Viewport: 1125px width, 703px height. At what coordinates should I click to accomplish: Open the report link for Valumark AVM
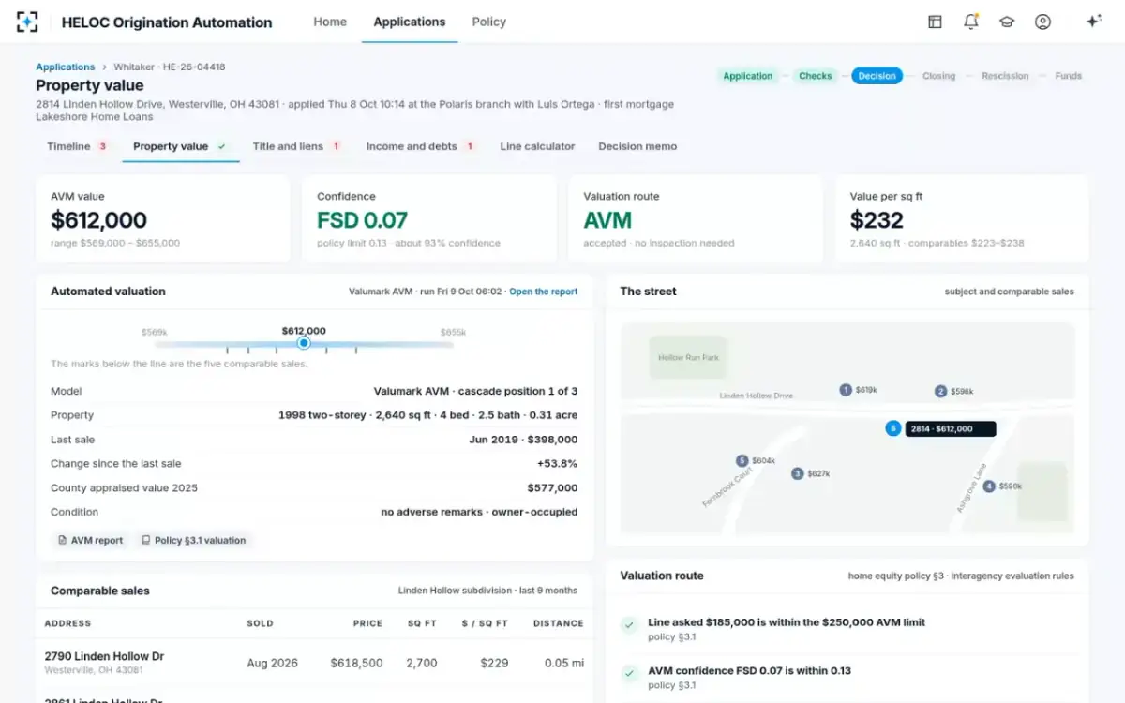point(544,292)
